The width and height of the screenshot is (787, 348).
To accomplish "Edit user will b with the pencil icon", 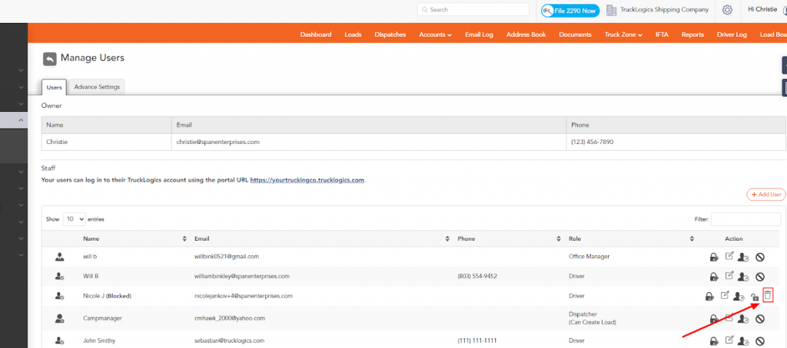I will (730, 256).
